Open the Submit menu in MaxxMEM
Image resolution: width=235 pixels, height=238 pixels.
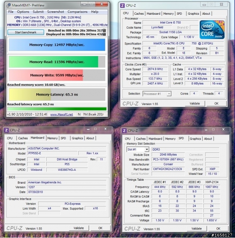point(38,12)
